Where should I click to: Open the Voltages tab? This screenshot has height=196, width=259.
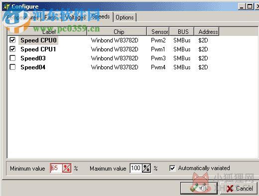coord(75,17)
